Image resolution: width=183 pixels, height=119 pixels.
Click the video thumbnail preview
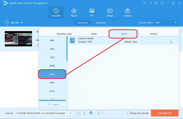coord(18,39)
